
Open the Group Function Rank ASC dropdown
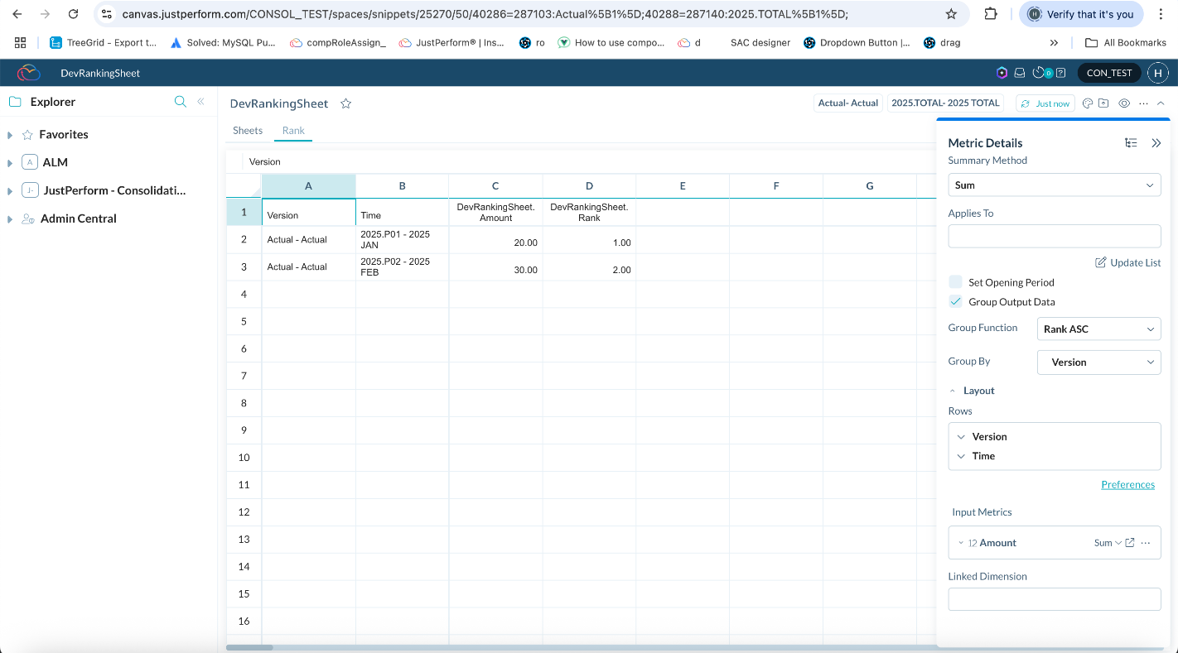[1098, 329]
